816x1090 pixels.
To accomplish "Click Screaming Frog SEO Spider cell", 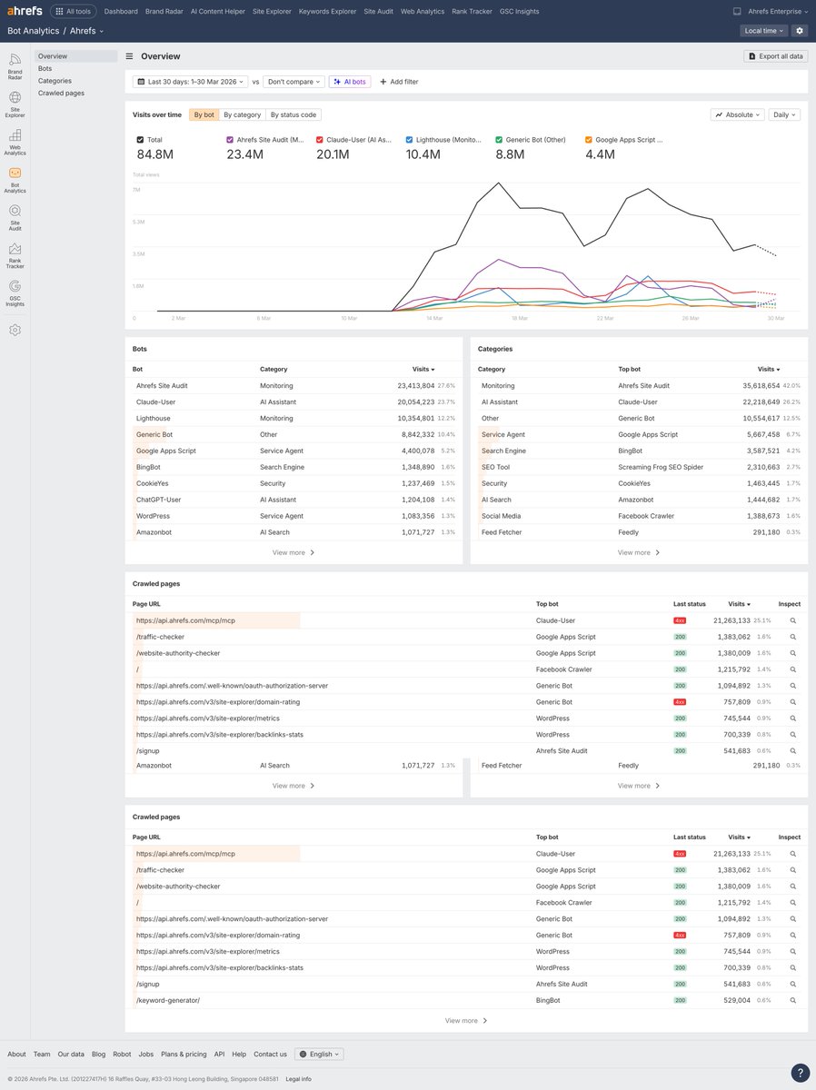I will (661, 467).
